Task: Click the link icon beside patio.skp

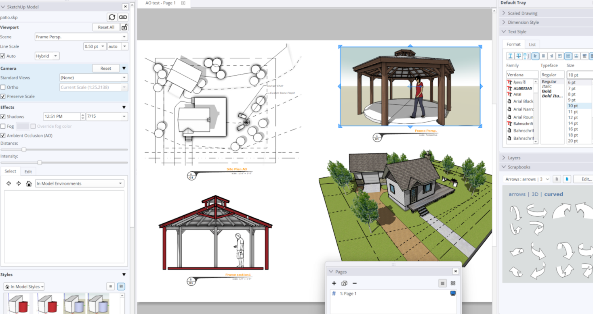Action: [123, 17]
